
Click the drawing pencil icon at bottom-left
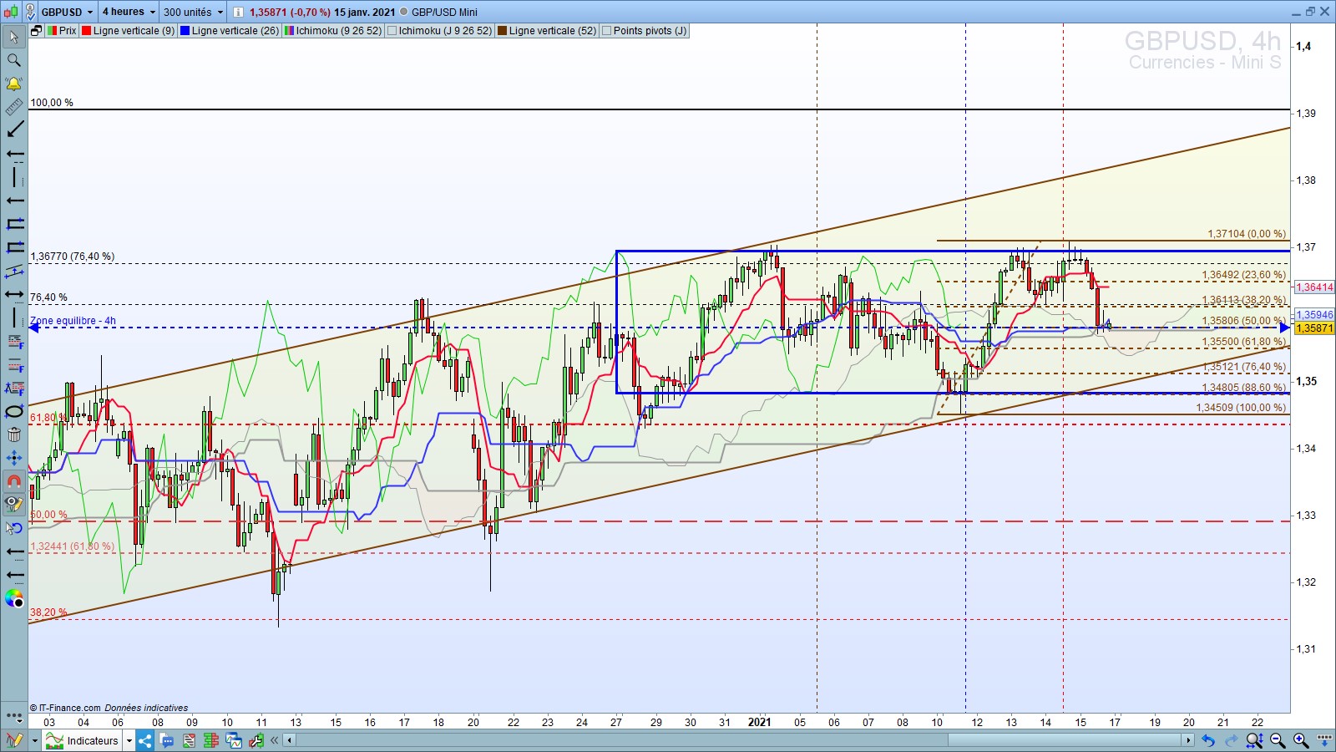14,740
